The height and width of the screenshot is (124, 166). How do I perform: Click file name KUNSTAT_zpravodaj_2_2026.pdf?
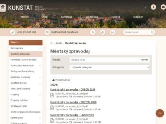click(72, 119)
